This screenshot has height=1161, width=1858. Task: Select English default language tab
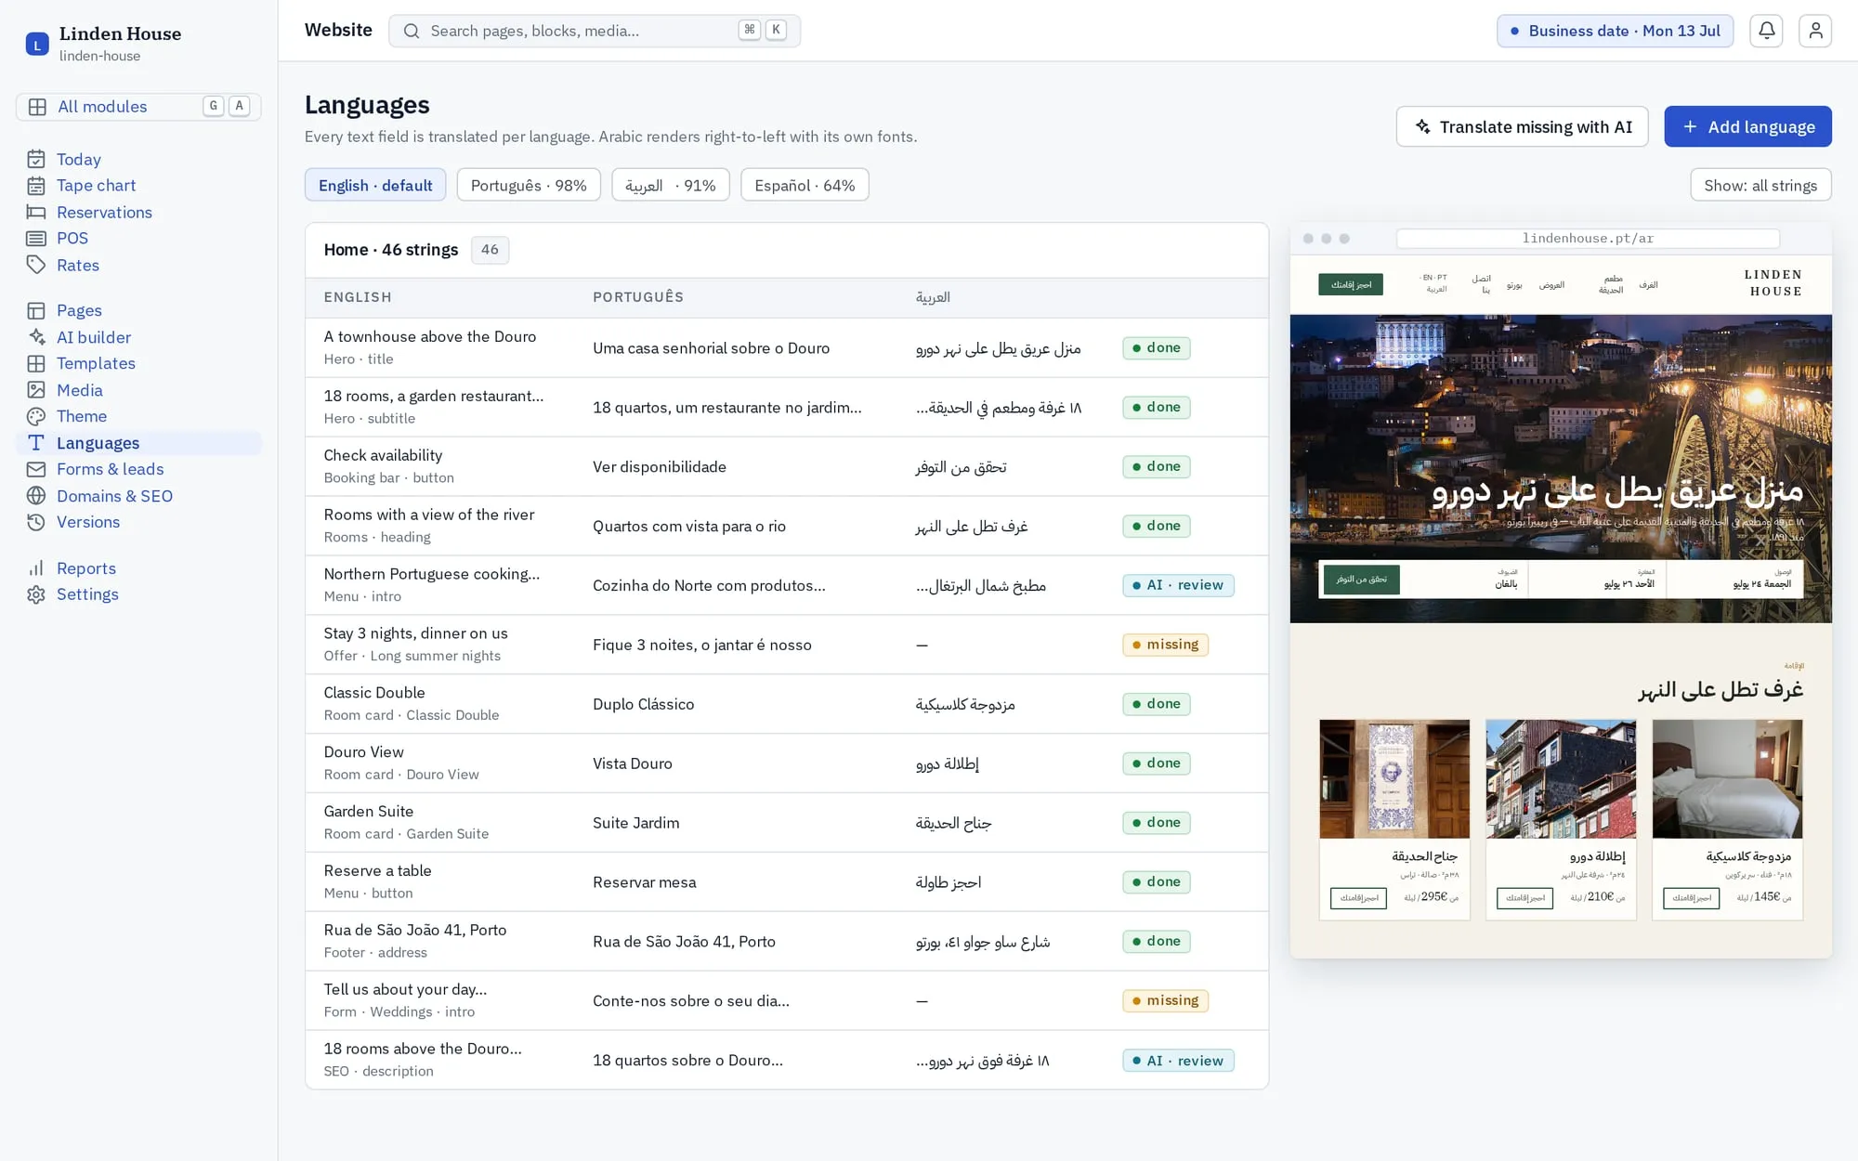(x=375, y=185)
